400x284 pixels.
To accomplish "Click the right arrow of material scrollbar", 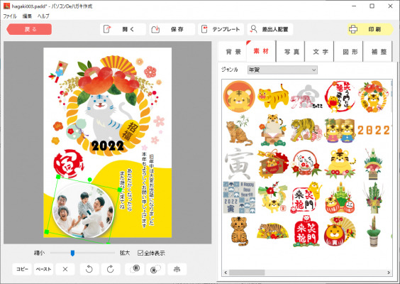I will [389, 273].
